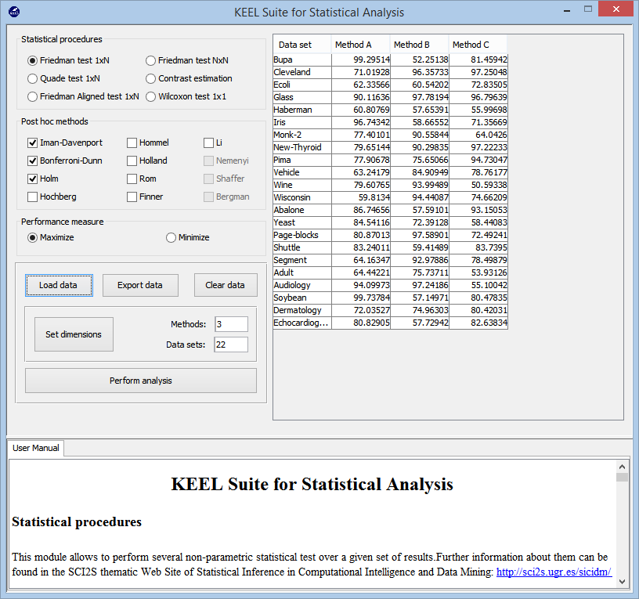Click the Wine data set cell
Image resolution: width=639 pixels, height=599 pixels.
pyautogui.click(x=302, y=185)
